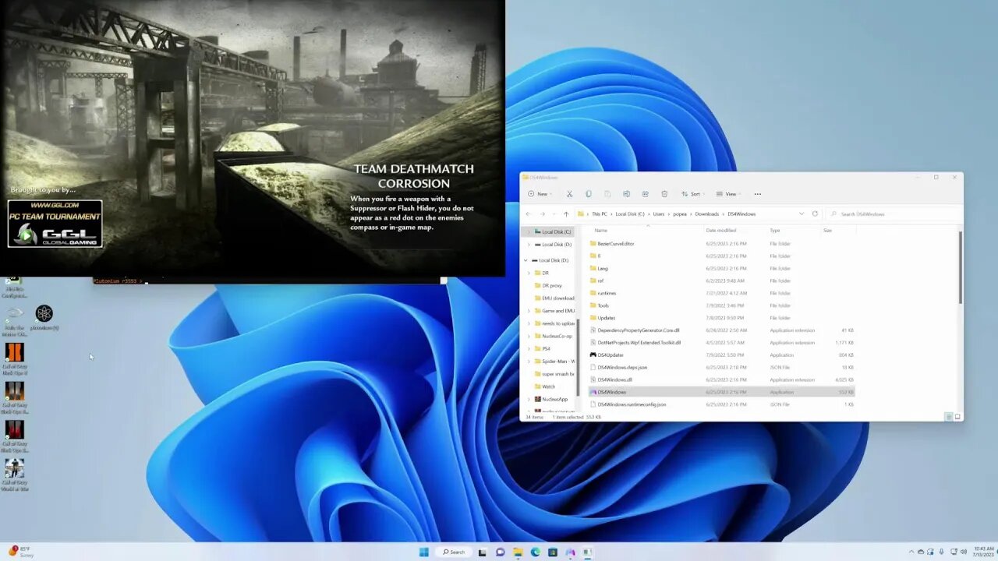Expand the NucleusApp folder tree node
998x561 pixels.
pyautogui.click(x=529, y=399)
